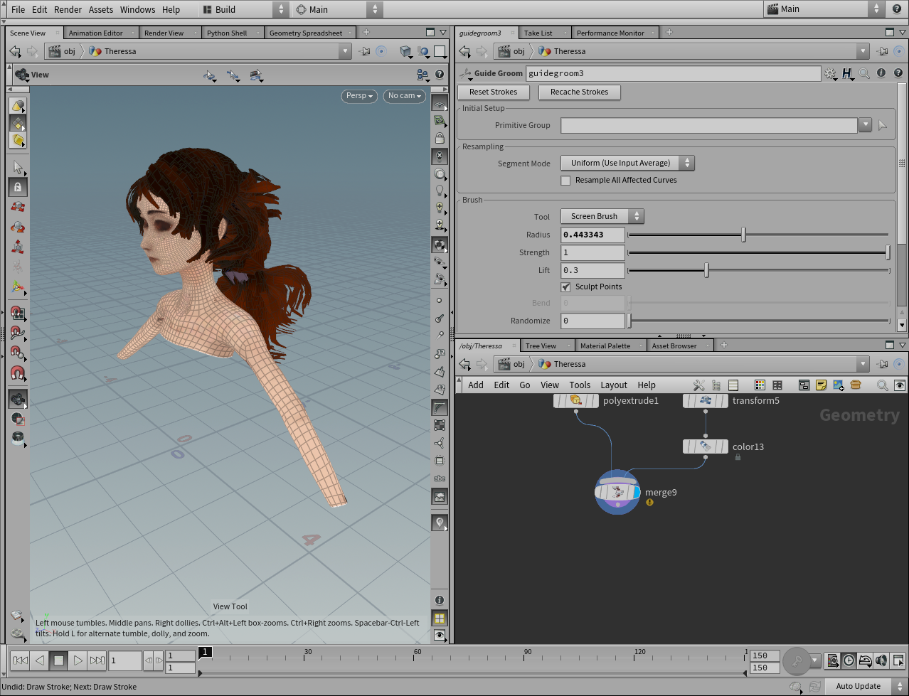
Task: Select the polyextrude1 node
Action: 576,401
